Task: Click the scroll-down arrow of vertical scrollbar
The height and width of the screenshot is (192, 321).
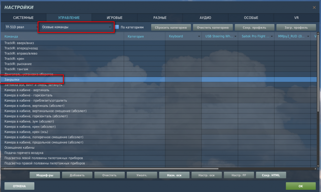Action: coord(318,166)
